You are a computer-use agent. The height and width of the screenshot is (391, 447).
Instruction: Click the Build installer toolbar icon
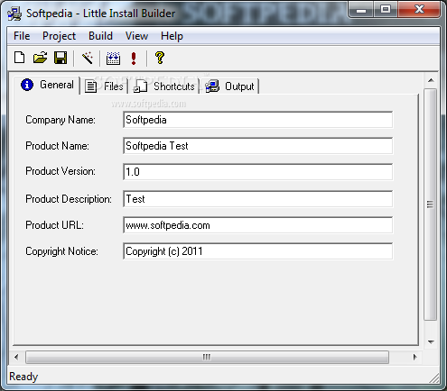coord(113,58)
